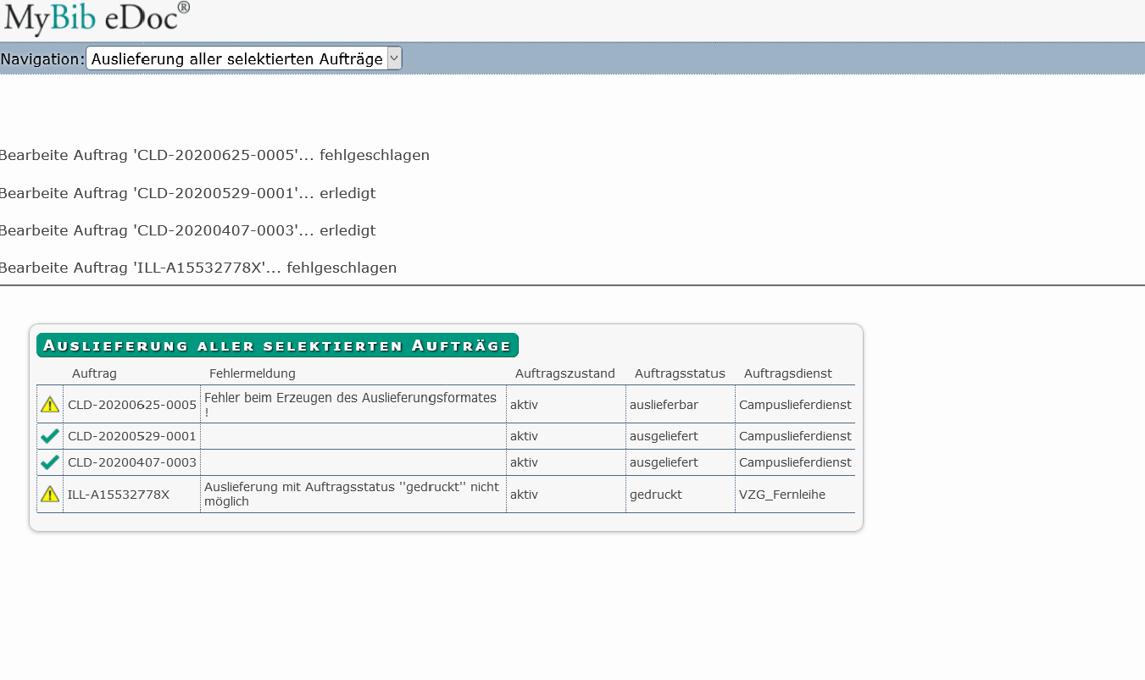Click the VZG_Fernleihe service cell

[x=782, y=495]
